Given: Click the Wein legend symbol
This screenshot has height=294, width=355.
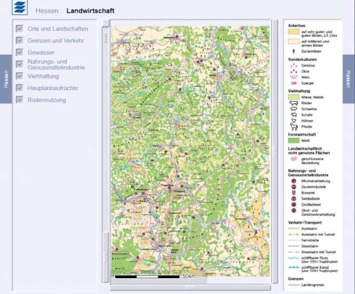Looking at the screenshot, I should [294, 77].
